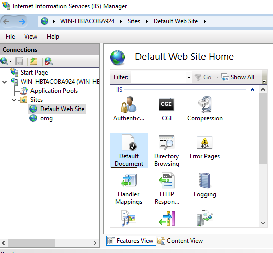The height and width of the screenshot is (253, 273).
Task: Open the music-note and picture feature icon
Action: click(129, 219)
